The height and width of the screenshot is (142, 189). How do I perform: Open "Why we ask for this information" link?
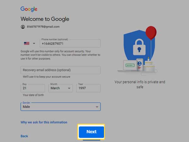(x=44, y=122)
